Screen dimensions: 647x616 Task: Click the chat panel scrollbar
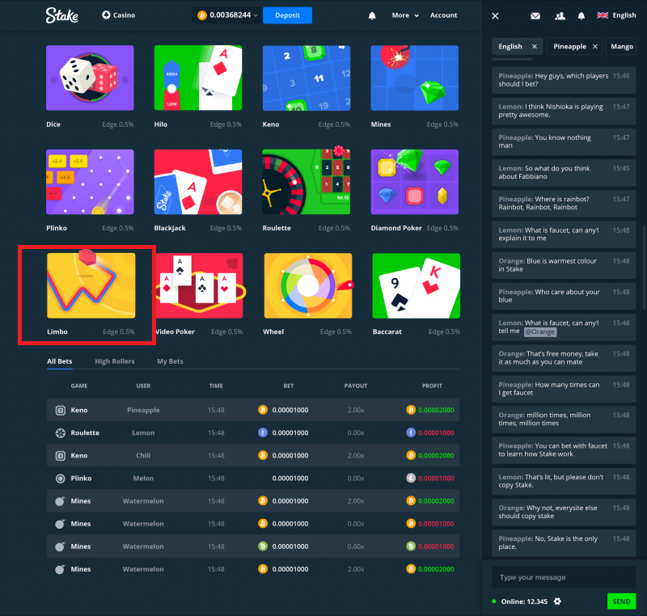pyautogui.click(x=644, y=268)
